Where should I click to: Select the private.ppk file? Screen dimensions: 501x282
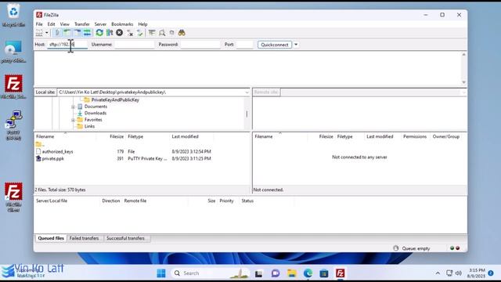[53, 158]
